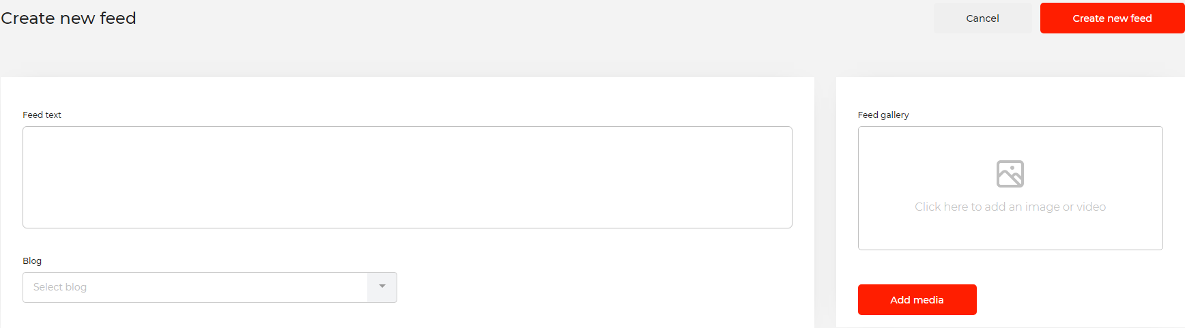Viewport: 1185px width, 328px height.
Task: Click the image placeholder icon in Feed gallery
Action: [x=1010, y=174]
